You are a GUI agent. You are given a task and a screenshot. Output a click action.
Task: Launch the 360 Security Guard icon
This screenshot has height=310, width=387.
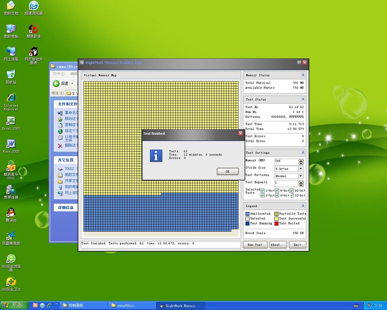[x=11, y=282]
